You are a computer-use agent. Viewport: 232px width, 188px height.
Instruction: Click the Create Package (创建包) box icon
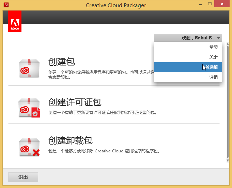point(30,67)
